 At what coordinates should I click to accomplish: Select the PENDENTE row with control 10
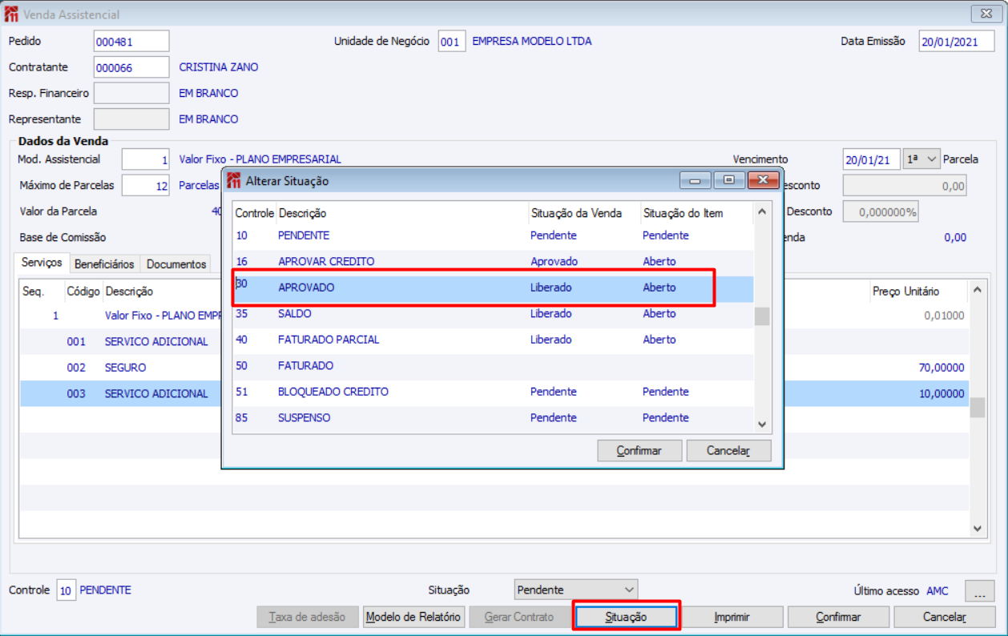click(493, 235)
